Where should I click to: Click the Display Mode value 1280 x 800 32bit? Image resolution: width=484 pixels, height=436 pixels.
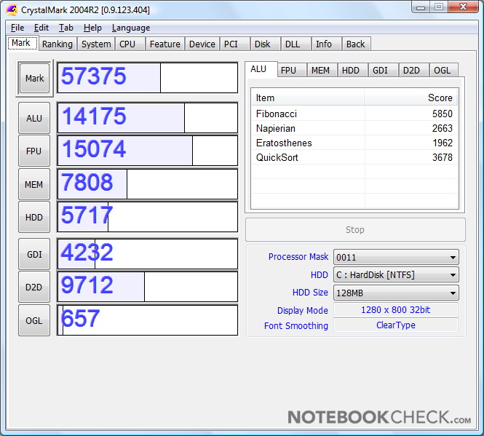pos(396,309)
